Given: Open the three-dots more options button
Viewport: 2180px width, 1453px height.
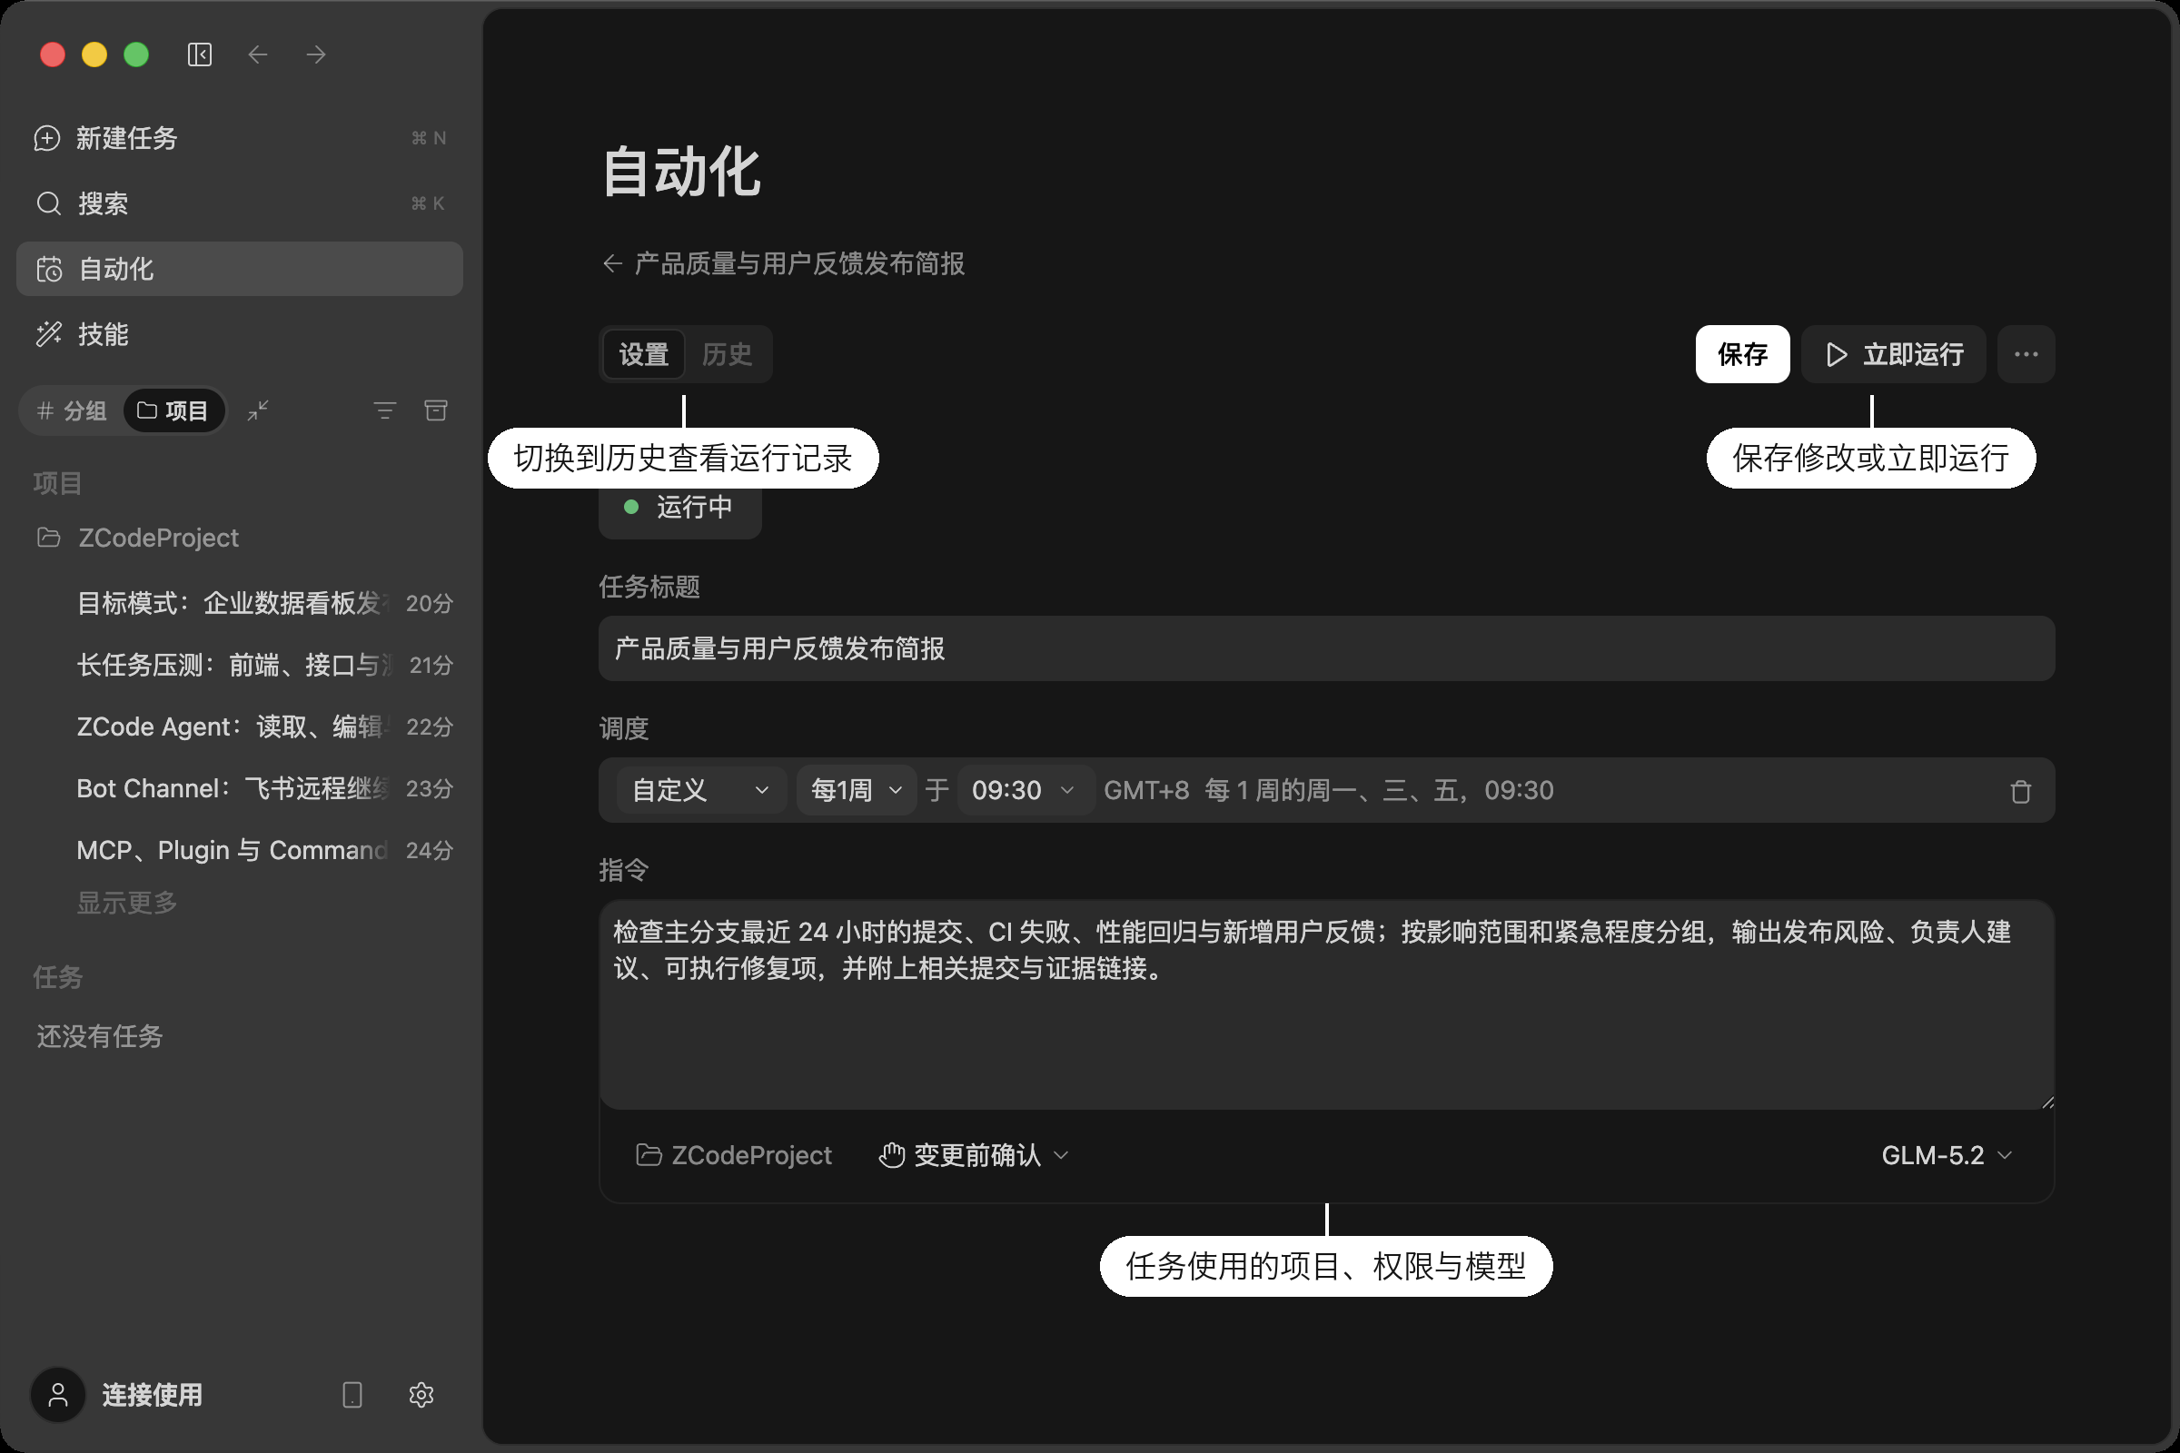Looking at the screenshot, I should pyautogui.click(x=2026, y=354).
